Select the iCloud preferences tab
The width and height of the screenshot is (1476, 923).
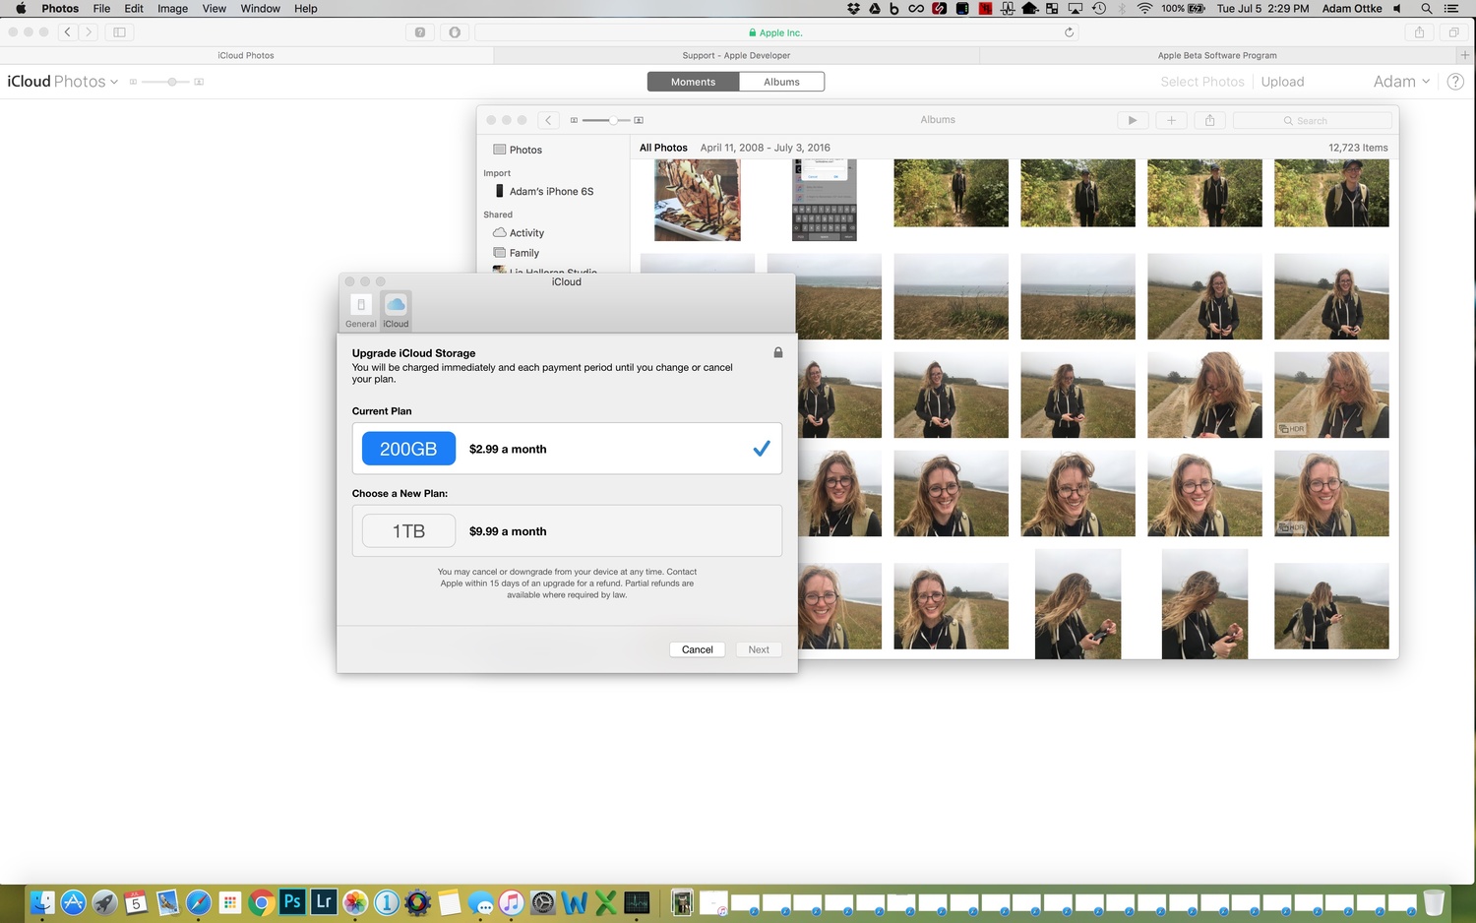396,310
